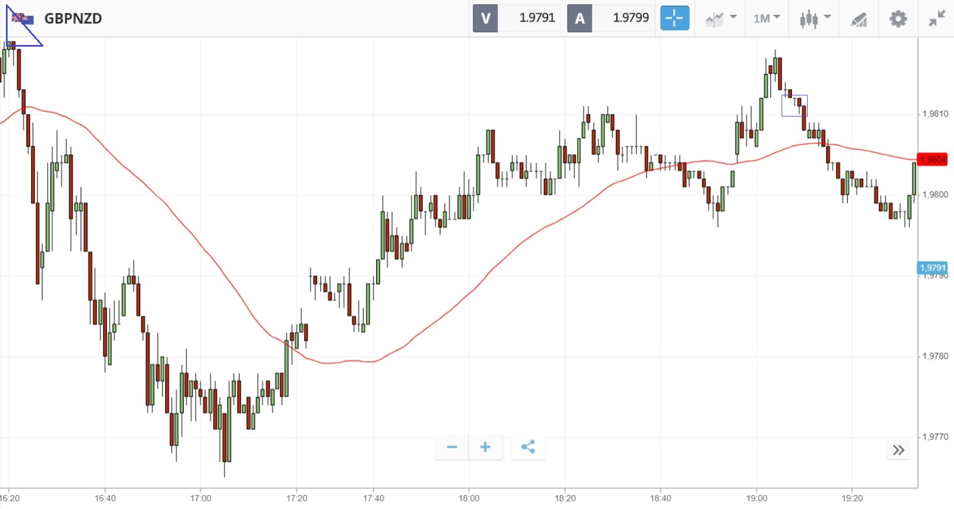Click the A buy button
The width and height of the screenshot is (954, 509).
click(x=579, y=18)
